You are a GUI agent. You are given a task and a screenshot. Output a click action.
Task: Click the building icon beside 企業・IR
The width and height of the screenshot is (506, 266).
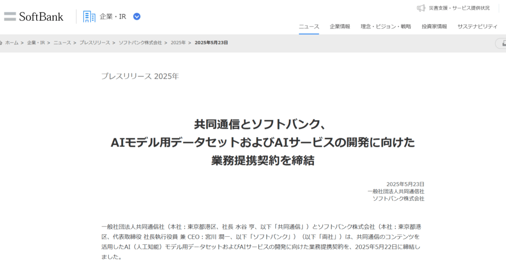point(89,16)
